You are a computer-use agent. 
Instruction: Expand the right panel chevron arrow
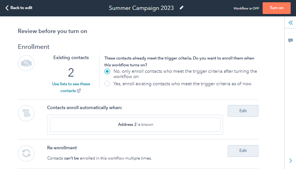(291, 161)
